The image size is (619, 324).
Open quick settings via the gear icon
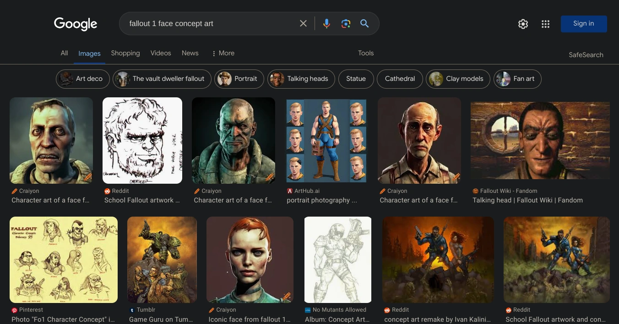coord(523,24)
